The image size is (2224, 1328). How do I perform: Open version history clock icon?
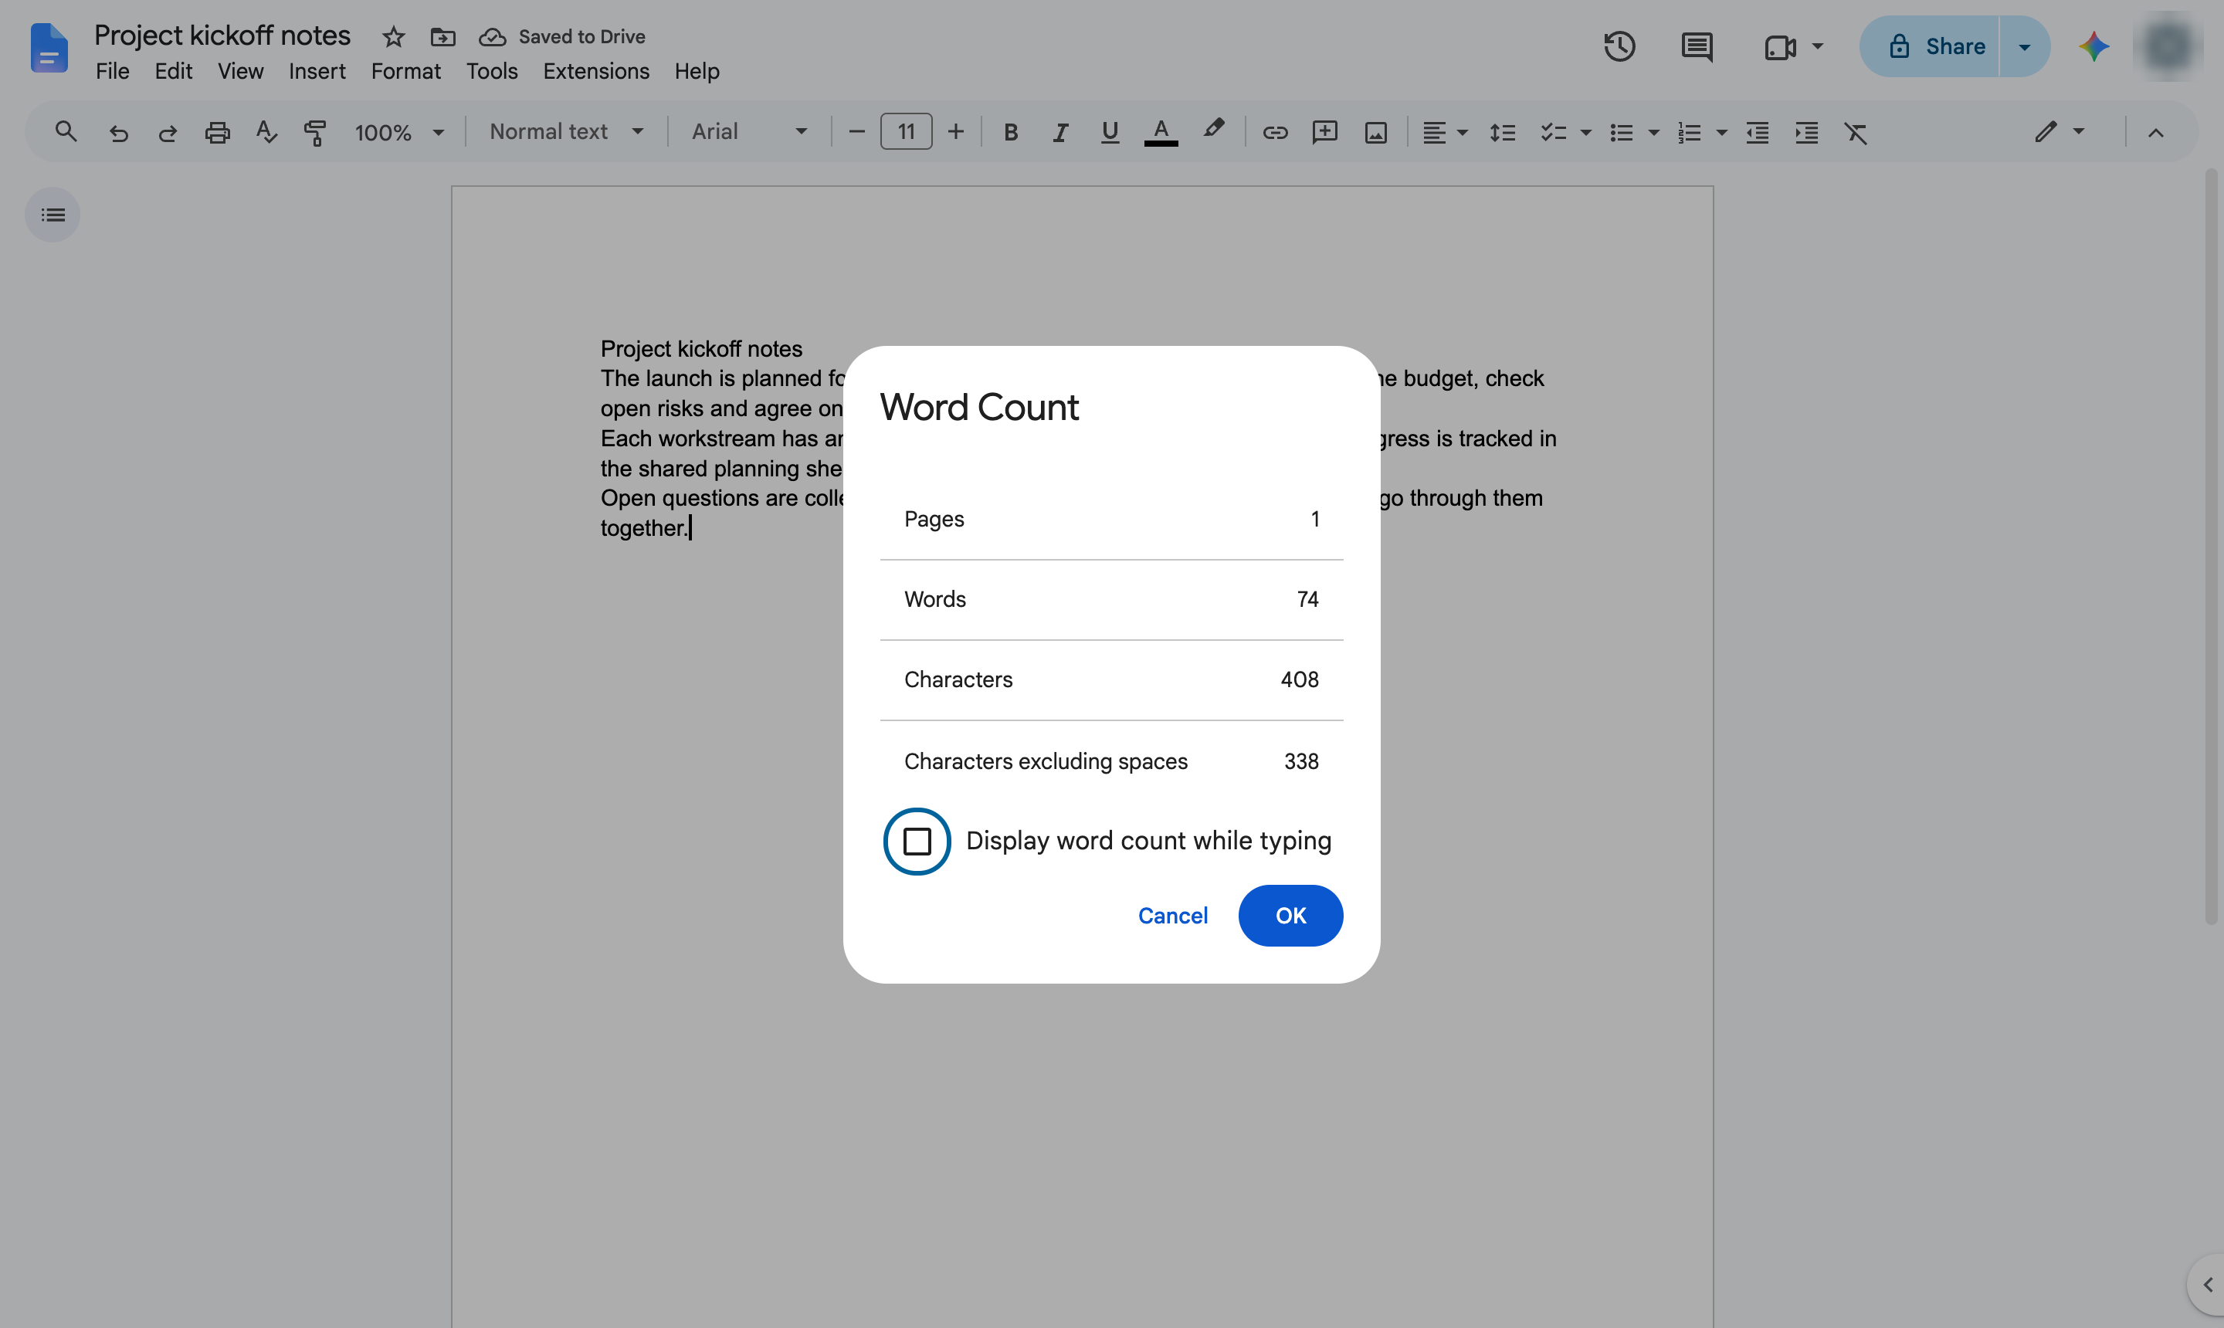point(1619,46)
